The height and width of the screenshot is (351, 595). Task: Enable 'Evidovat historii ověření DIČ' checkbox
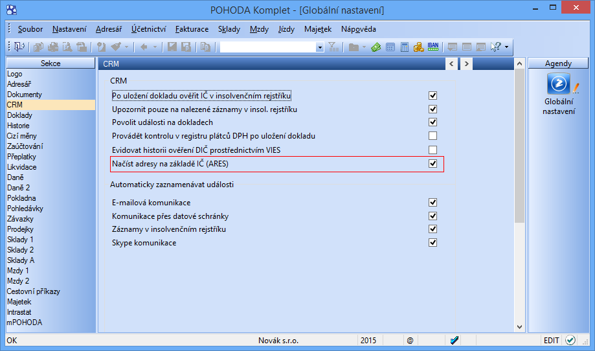click(x=432, y=150)
